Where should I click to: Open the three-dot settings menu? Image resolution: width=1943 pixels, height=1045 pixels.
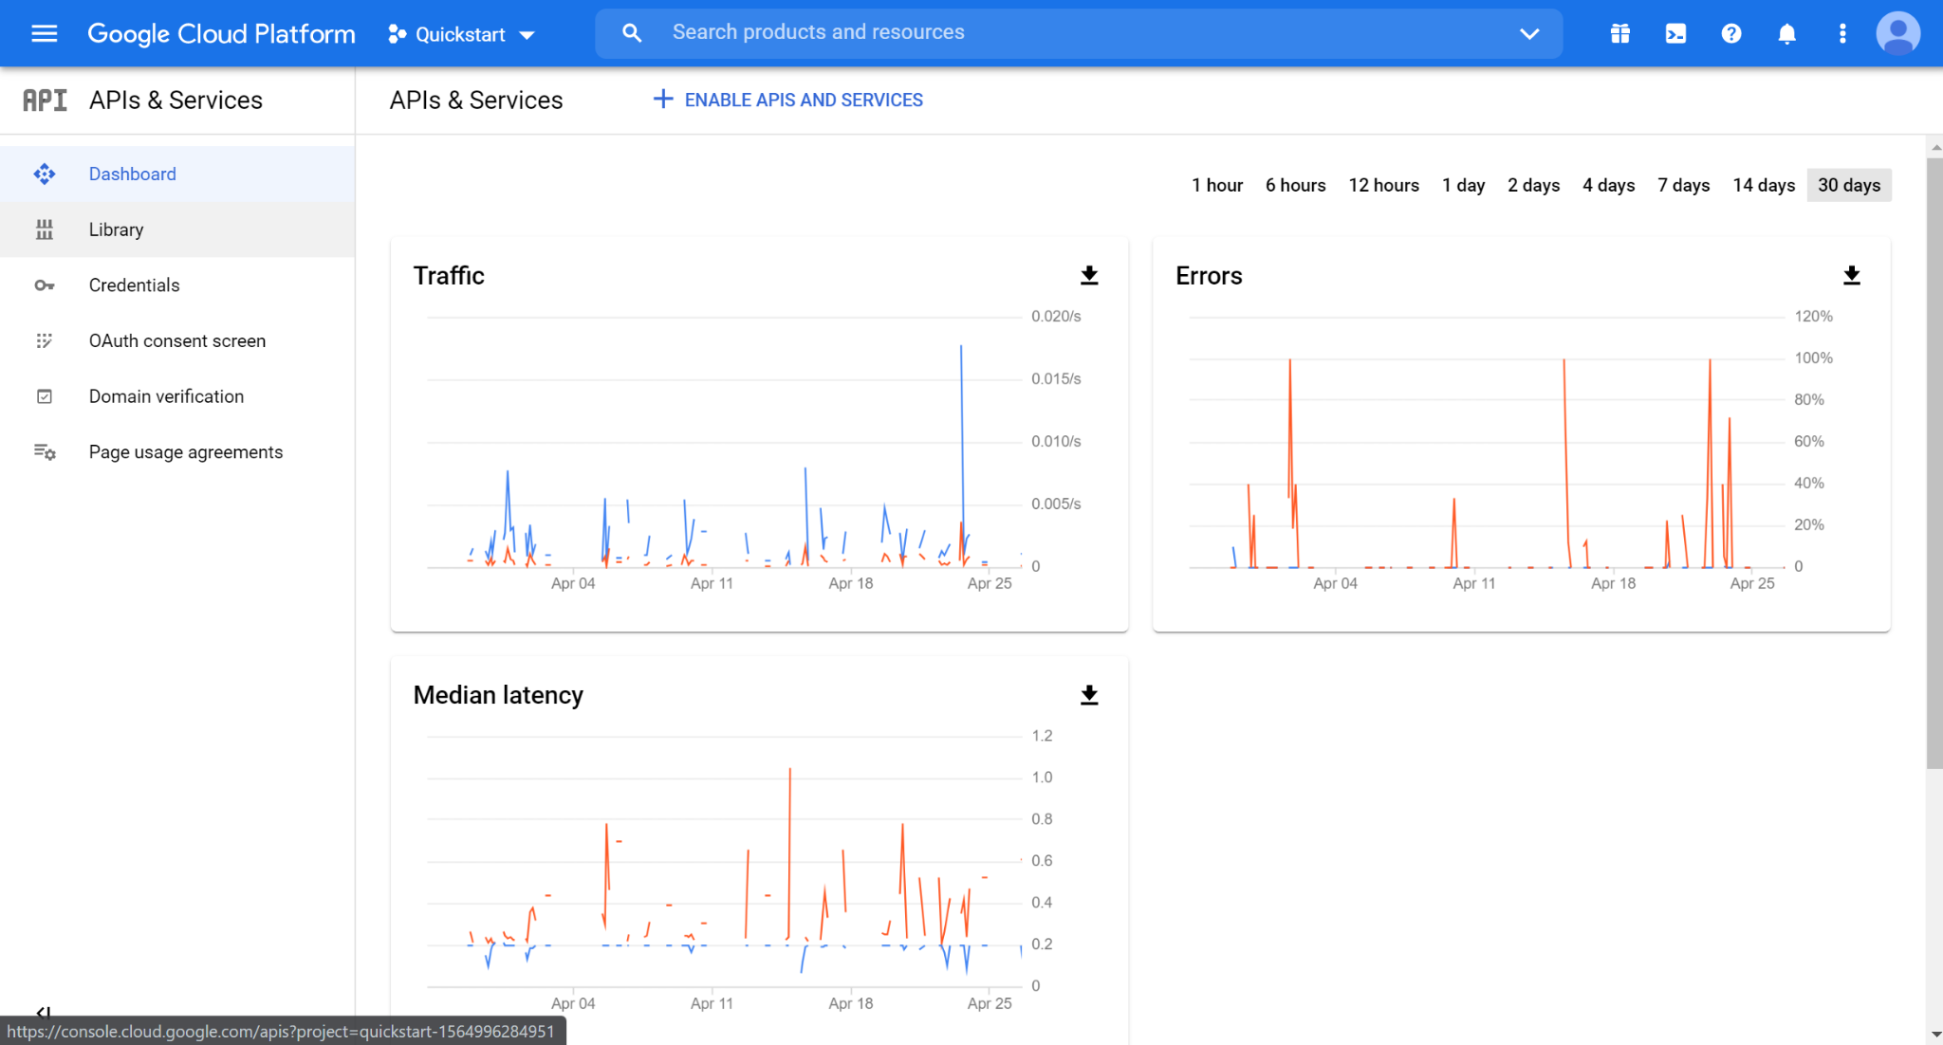pyautogui.click(x=1842, y=34)
